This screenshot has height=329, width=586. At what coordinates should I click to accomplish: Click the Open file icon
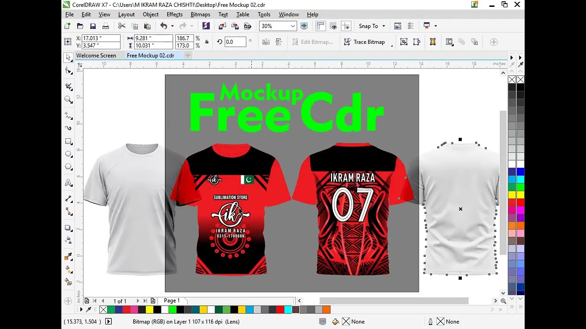(x=80, y=26)
